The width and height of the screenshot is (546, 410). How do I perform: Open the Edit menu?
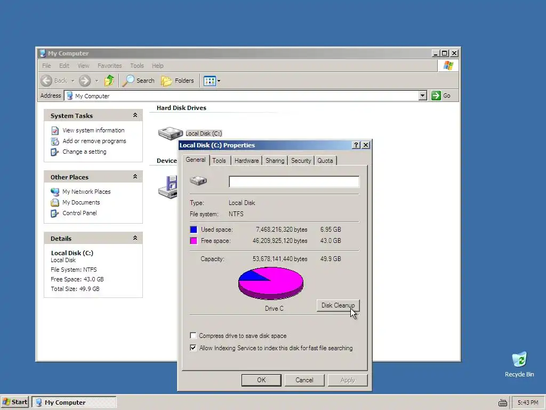pyautogui.click(x=64, y=66)
